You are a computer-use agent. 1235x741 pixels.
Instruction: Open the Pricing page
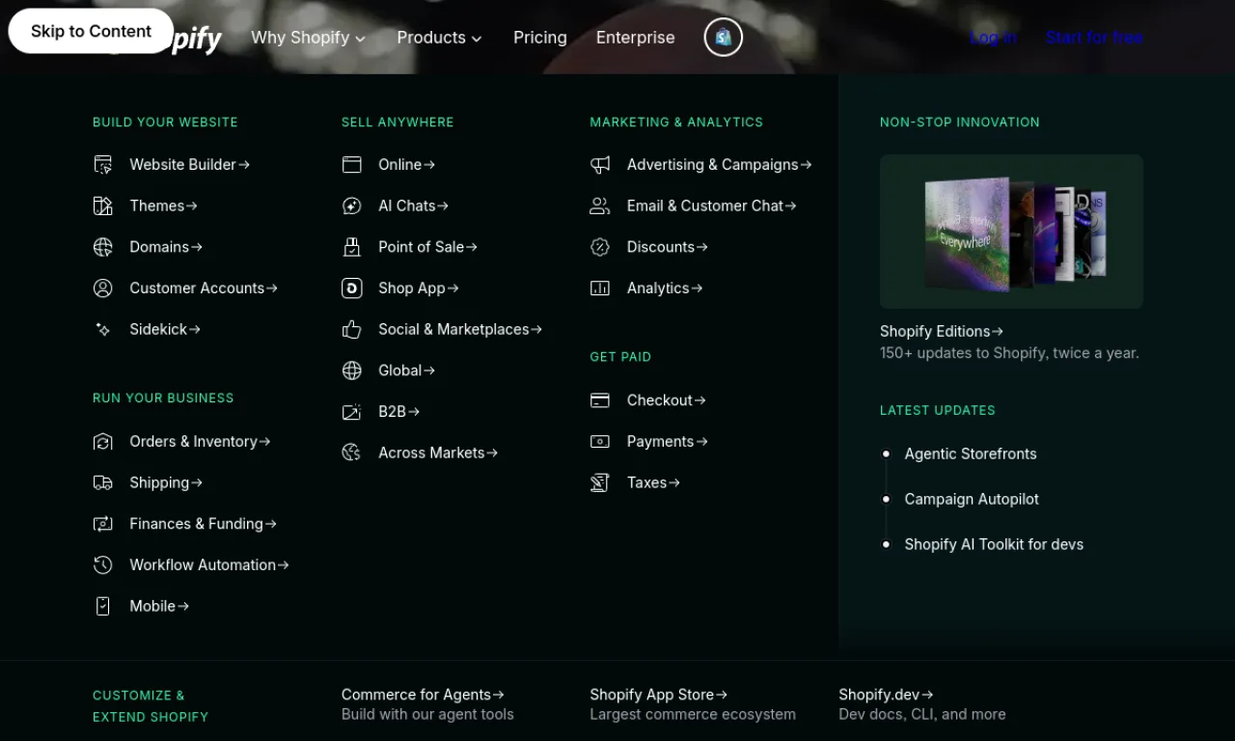(540, 38)
